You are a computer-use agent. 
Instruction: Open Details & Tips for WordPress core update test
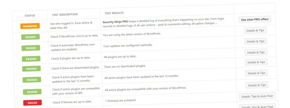255,30
